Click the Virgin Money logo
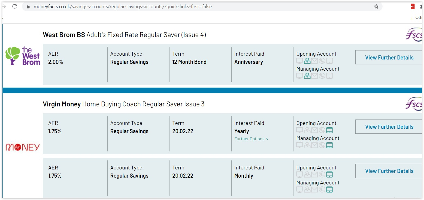Screen dimensions: 424x200 [x=23, y=147]
